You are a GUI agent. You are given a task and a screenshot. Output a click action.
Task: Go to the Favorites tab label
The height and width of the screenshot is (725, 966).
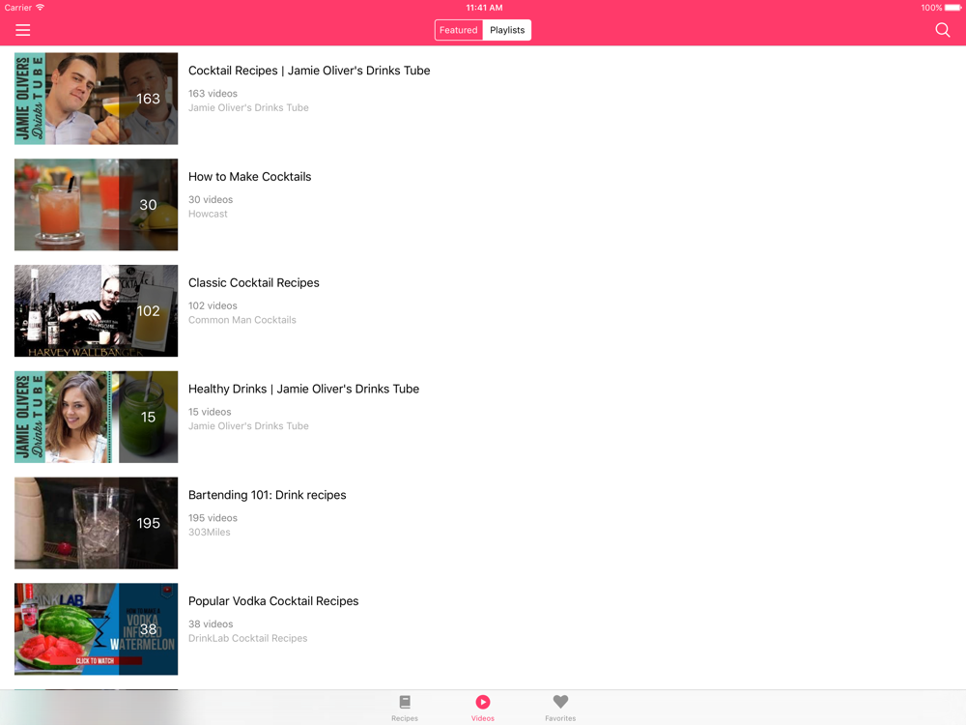point(560,718)
